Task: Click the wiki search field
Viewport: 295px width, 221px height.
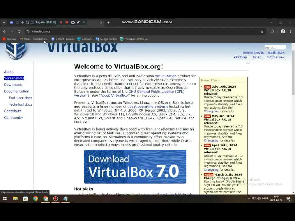Action: [x=275, y=47]
